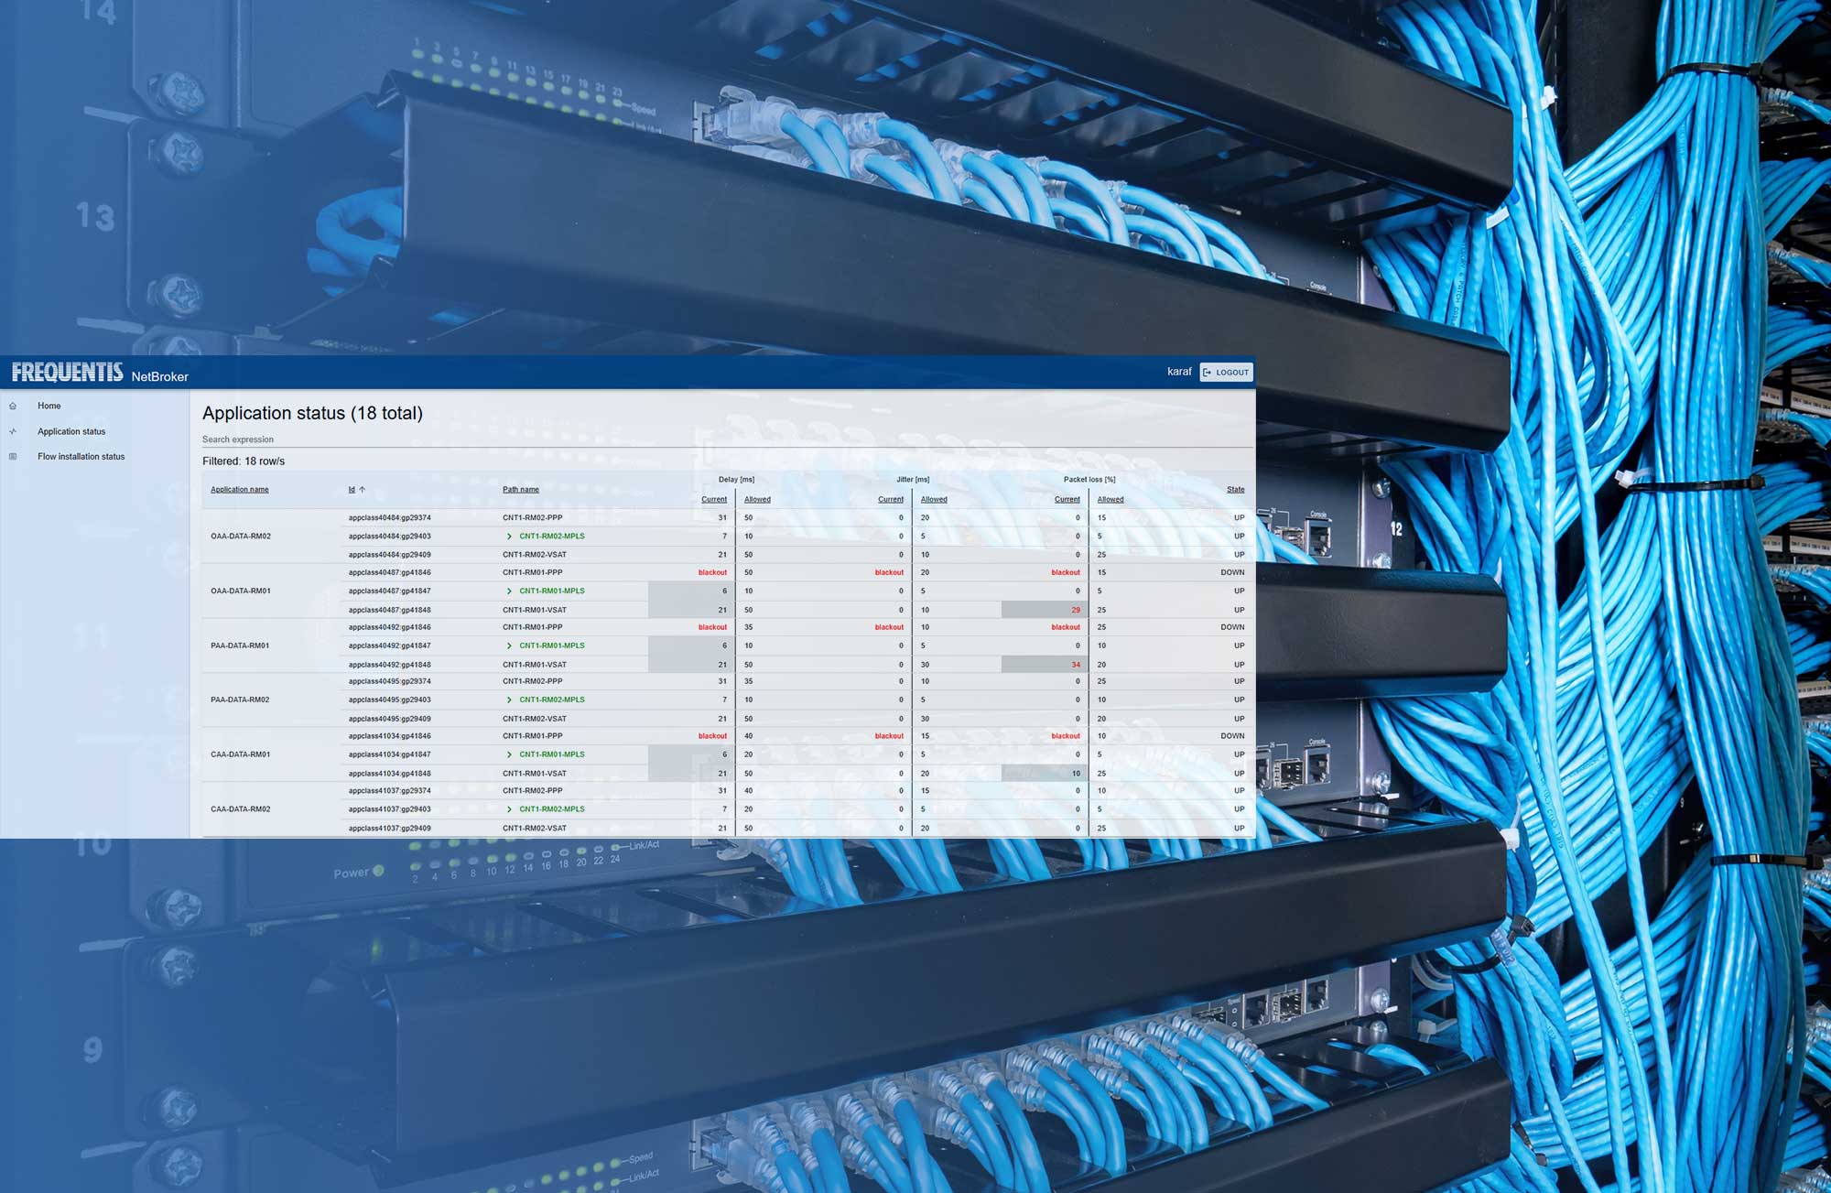Click the jitter blackout in row appclass40492:gp41846

click(889, 627)
